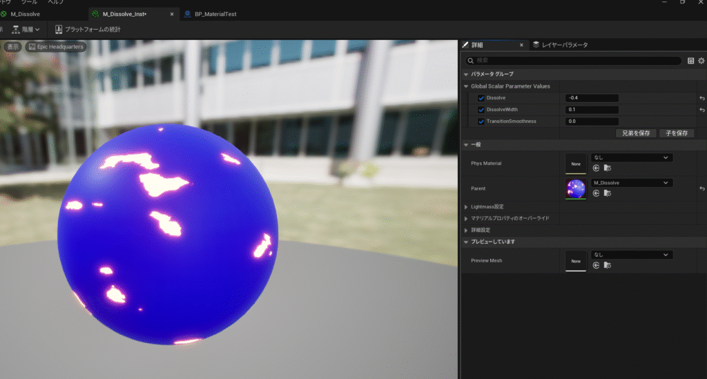Reset the DissolveWidth parameter to default

tap(702, 110)
